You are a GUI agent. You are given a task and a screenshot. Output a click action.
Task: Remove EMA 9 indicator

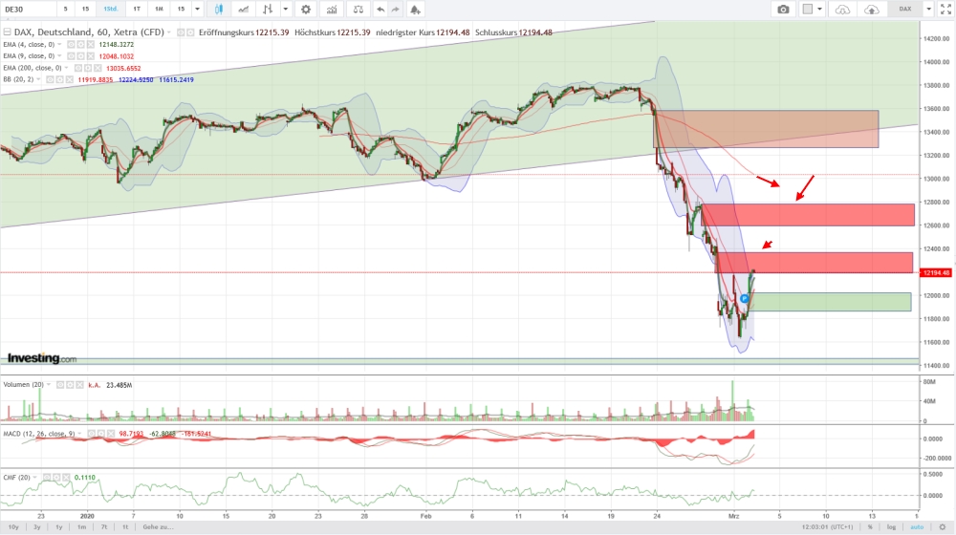(90, 56)
